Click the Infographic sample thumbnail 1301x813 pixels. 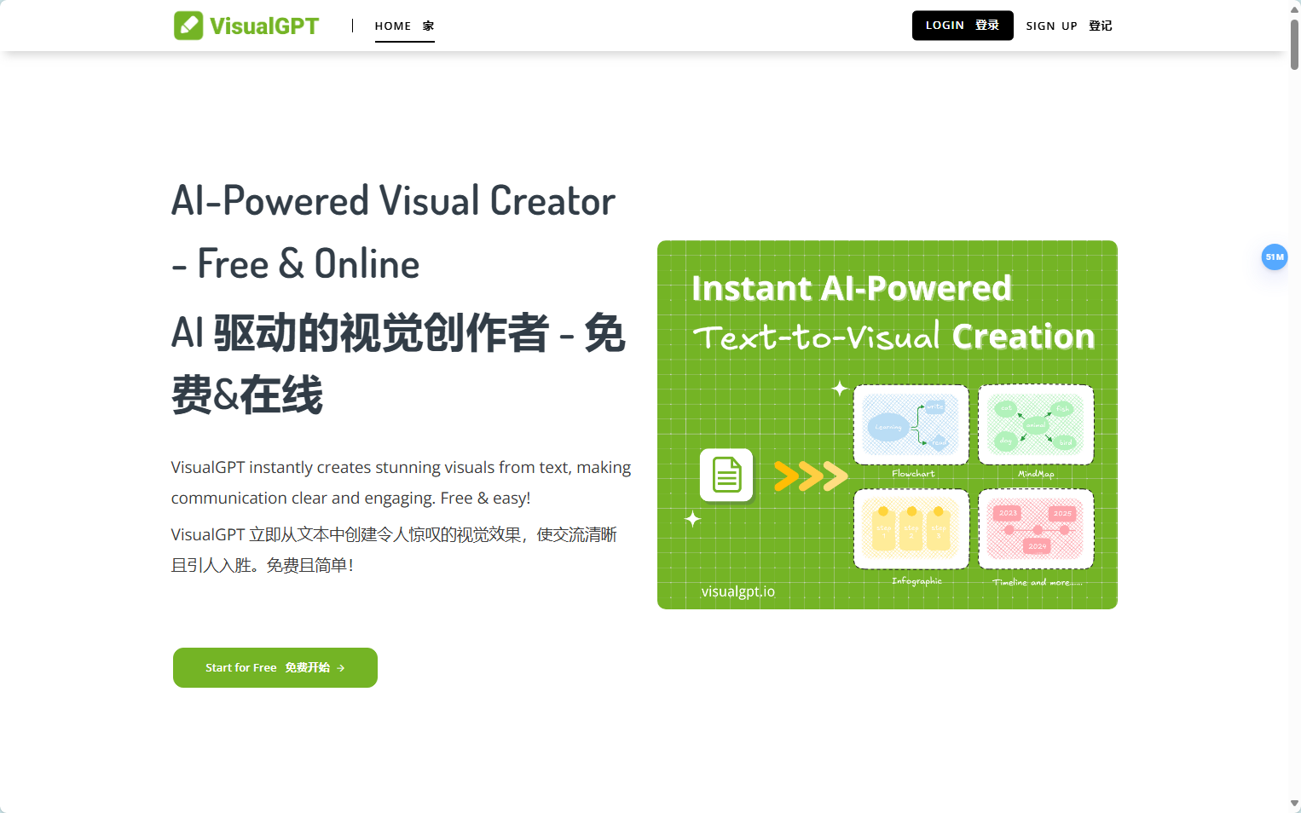(911, 529)
